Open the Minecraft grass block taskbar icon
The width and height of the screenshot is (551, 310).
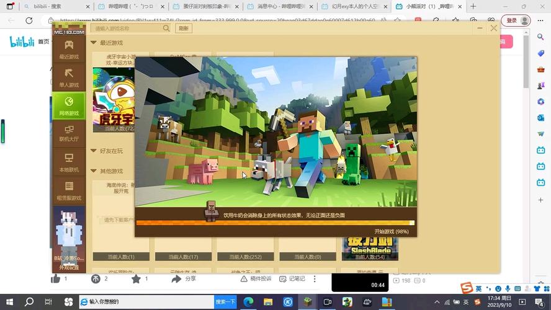[308, 301]
